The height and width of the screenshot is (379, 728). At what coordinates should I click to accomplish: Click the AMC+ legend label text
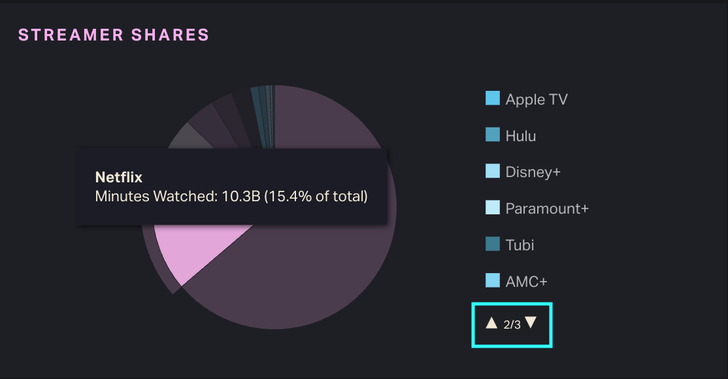pyautogui.click(x=526, y=282)
